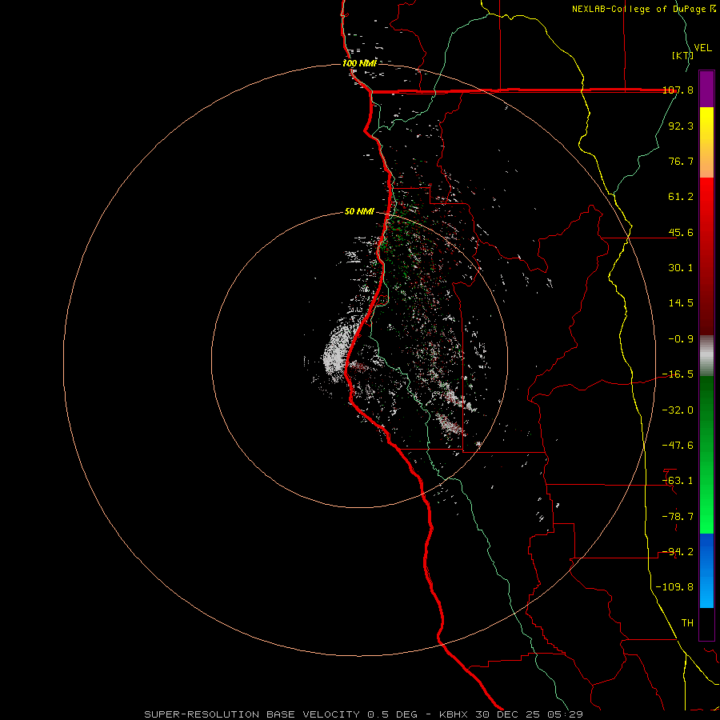
Task: Click the -16.5 scale value
Action: [678, 374]
